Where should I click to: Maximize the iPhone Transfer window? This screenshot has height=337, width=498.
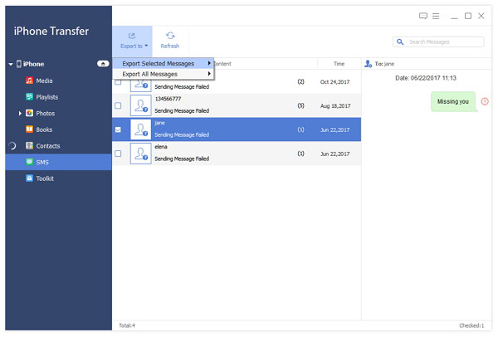(x=468, y=16)
